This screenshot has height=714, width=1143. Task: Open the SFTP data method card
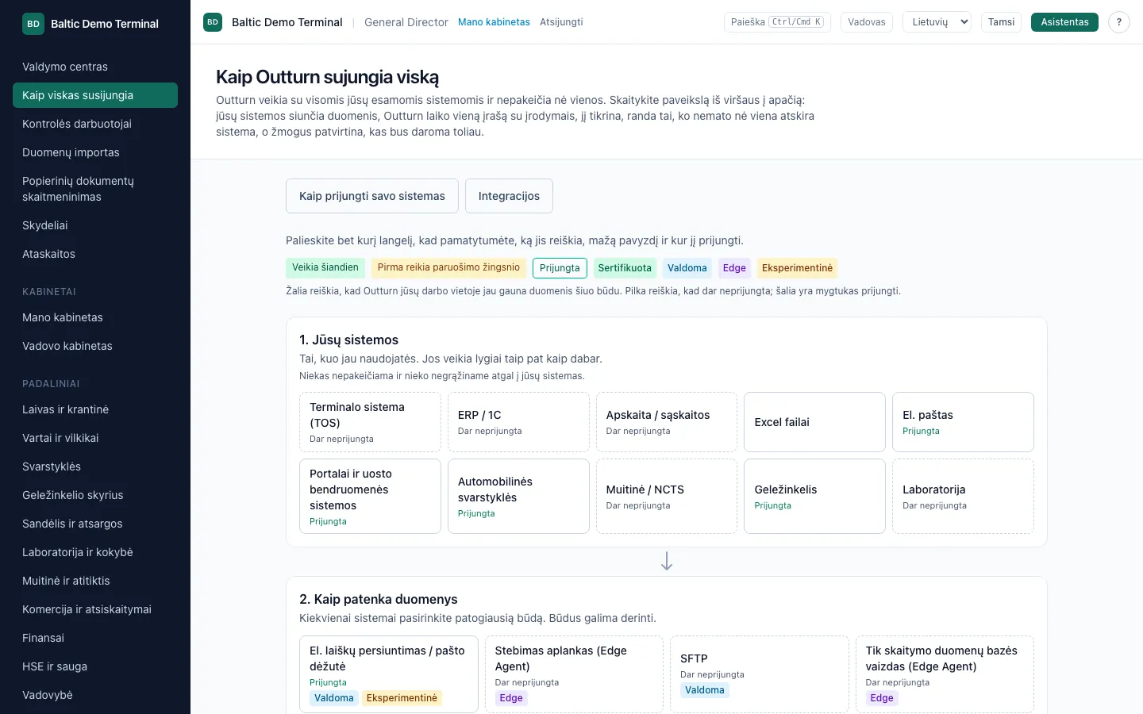pos(760,674)
